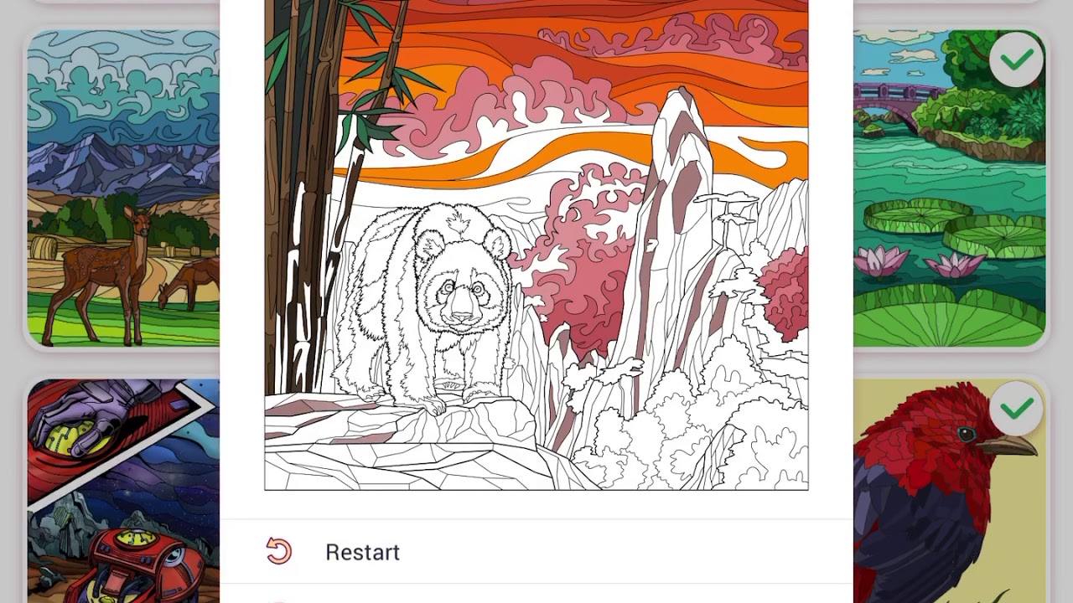Select the Restart menu option text
This screenshot has height=603, width=1073.
362,552
